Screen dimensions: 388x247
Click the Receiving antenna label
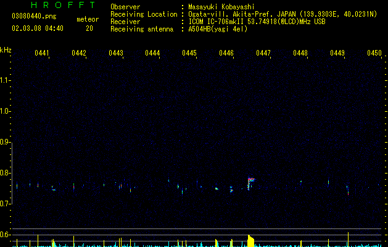(142, 29)
